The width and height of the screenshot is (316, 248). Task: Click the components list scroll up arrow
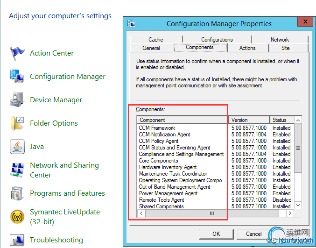tap(298, 120)
